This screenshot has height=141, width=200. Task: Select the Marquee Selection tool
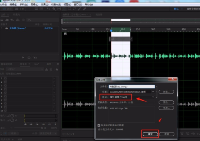pos(69,9)
